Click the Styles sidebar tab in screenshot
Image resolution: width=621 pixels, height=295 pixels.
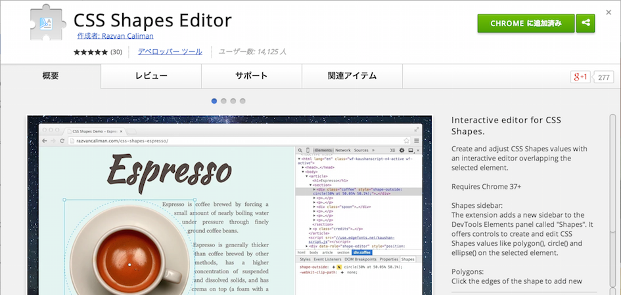[x=306, y=260]
